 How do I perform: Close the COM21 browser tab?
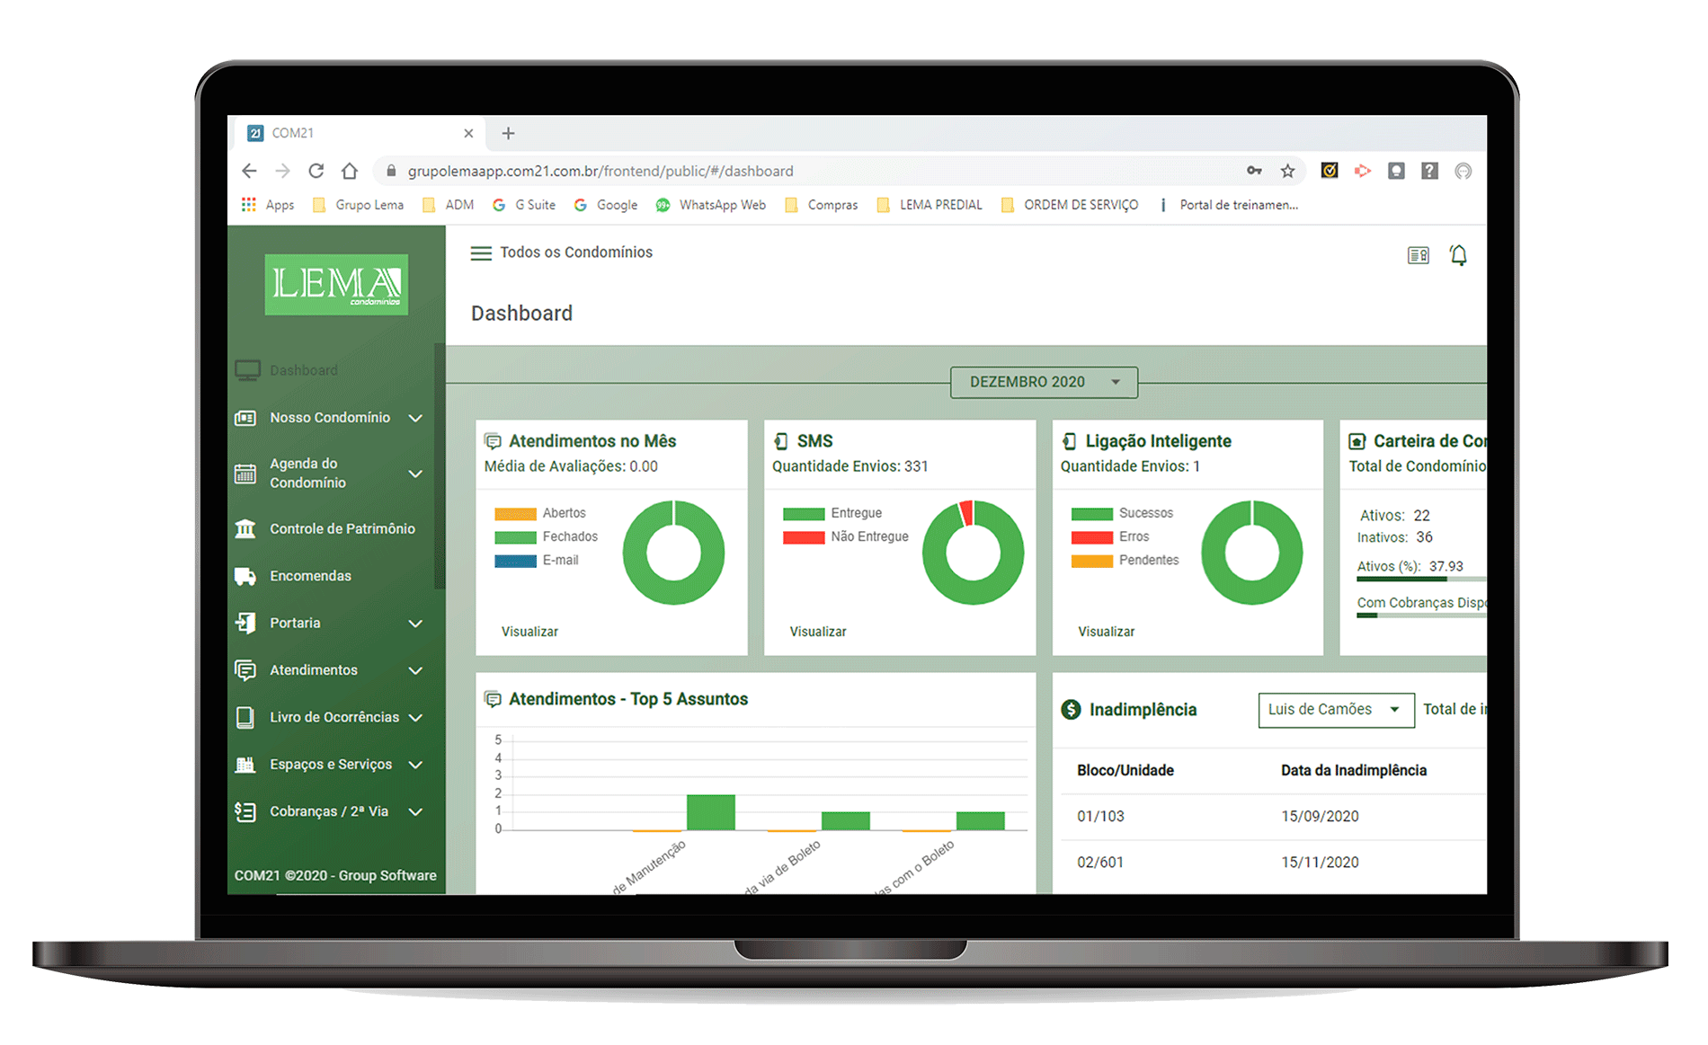(x=468, y=133)
